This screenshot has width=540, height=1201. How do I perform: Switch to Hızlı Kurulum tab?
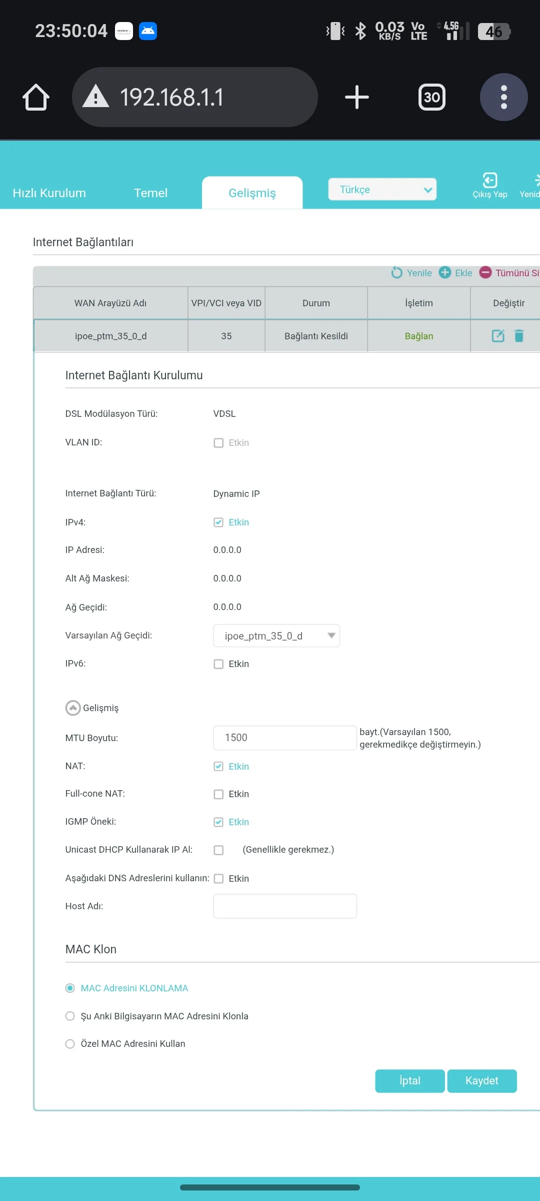[49, 193]
